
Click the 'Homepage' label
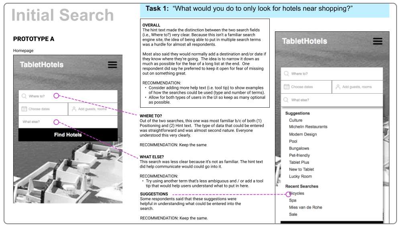[x=23, y=50]
